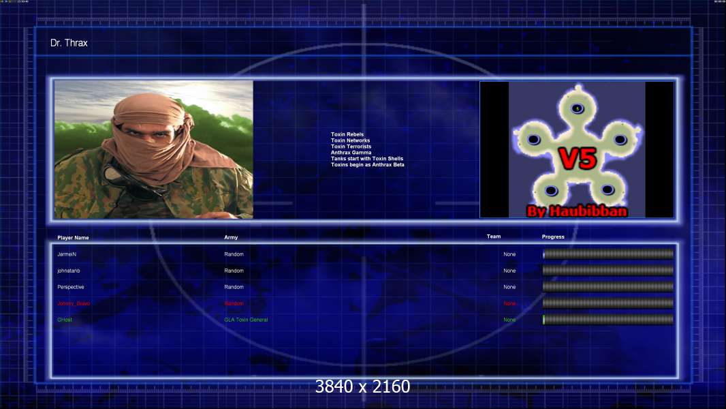
Task: Select player Perspective in the list
Action: tap(71, 287)
